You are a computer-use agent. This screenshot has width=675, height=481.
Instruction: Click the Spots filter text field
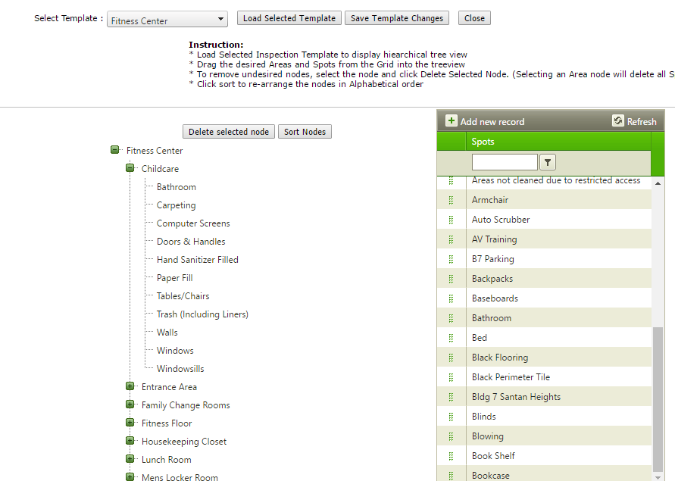tap(505, 162)
